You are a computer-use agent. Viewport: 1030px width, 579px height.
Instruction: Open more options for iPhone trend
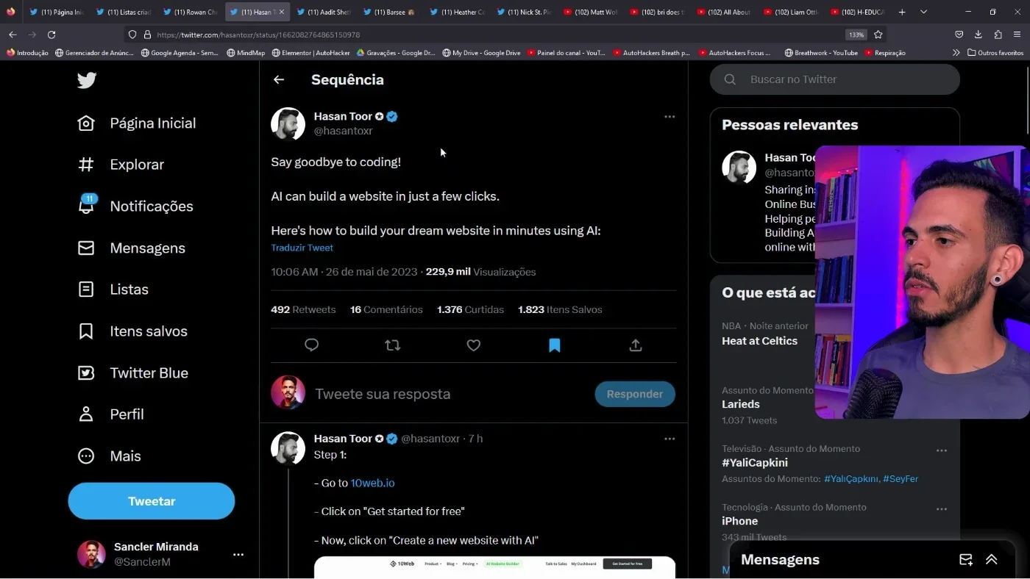[x=942, y=509]
